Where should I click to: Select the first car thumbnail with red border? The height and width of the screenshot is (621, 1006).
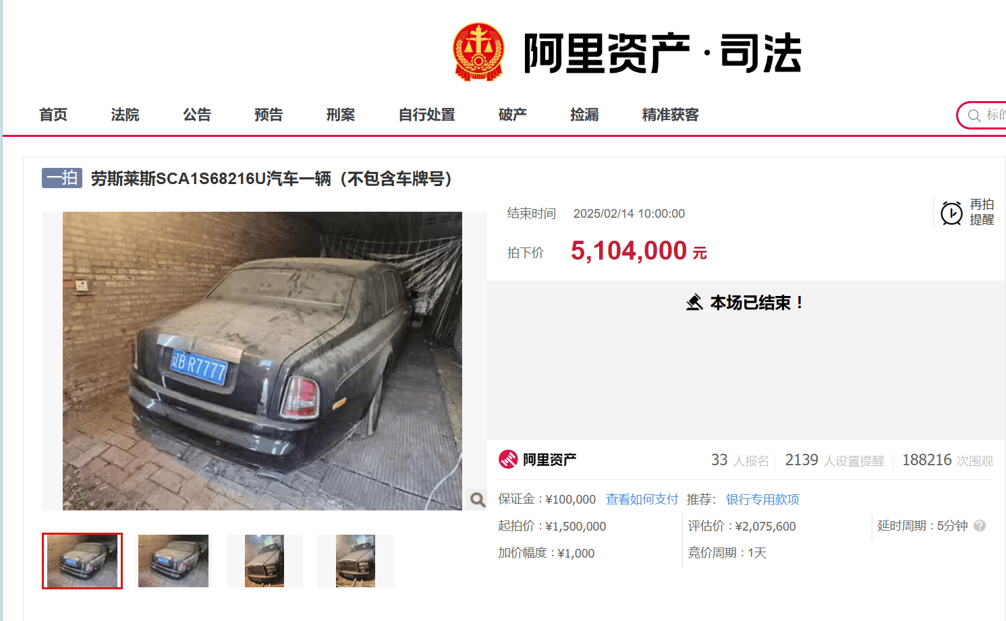tap(82, 561)
